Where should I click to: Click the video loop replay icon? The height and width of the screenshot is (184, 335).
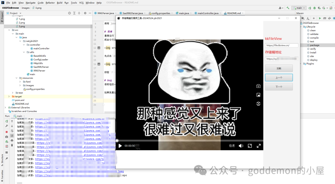click(x=258, y=104)
